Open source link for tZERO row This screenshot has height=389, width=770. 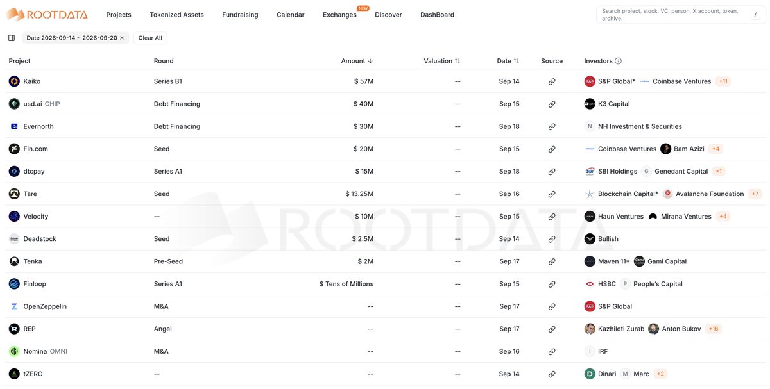pos(552,374)
